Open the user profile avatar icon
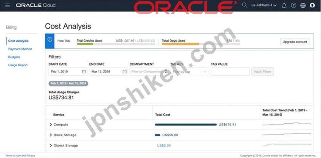Viewport: 321px width, 158px height. [312, 6]
